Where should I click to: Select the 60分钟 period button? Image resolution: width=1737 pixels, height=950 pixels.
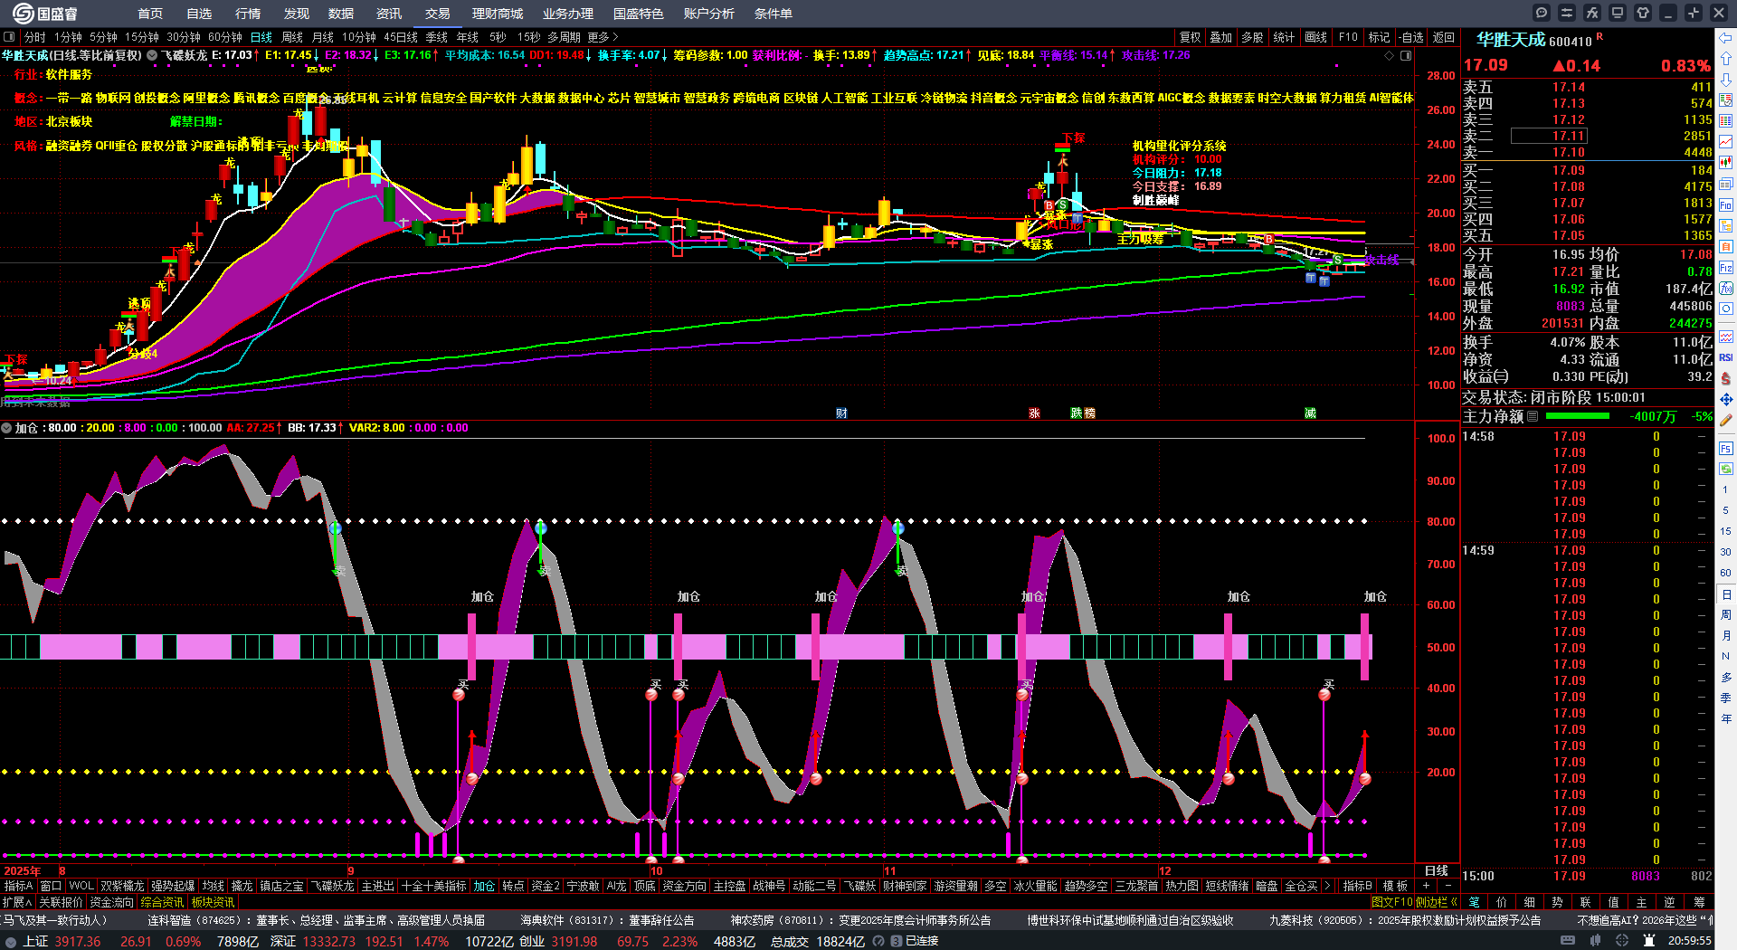(x=225, y=37)
